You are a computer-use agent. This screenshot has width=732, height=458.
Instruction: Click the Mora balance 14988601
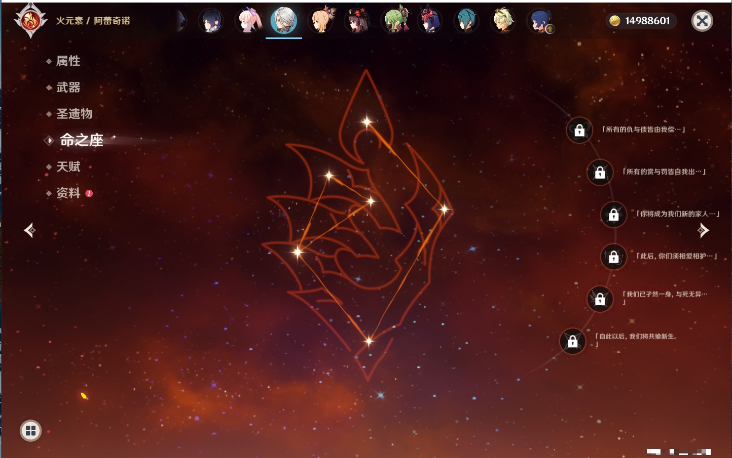[x=647, y=21]
